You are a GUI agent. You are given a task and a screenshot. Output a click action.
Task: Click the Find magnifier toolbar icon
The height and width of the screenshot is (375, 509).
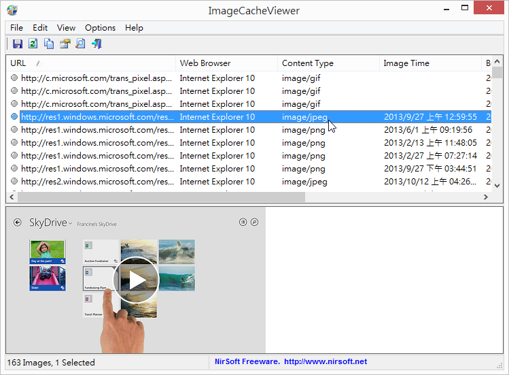[80, 44]
